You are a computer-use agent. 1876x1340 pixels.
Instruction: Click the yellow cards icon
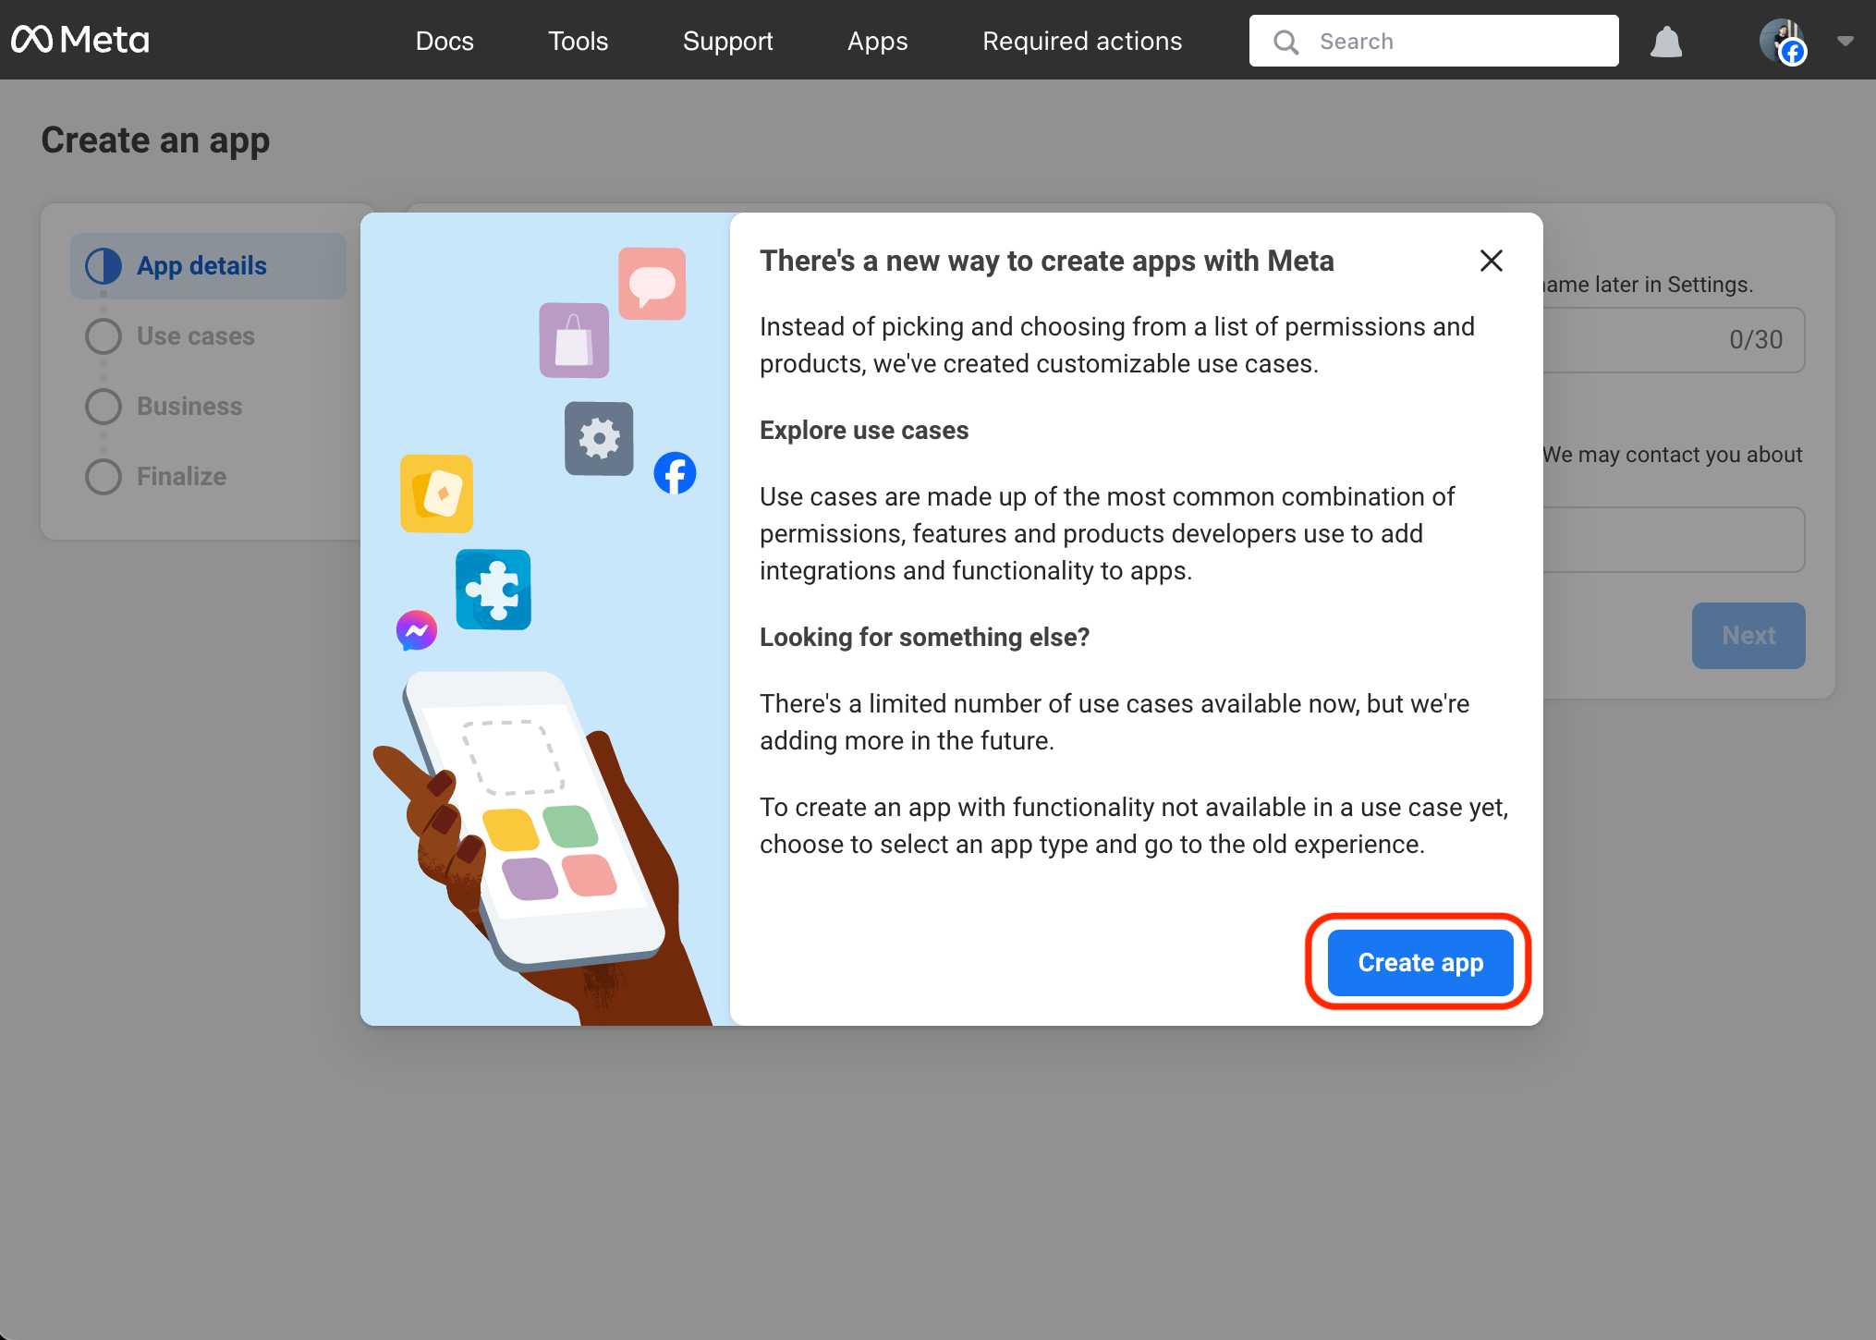(x=436, y=493)
